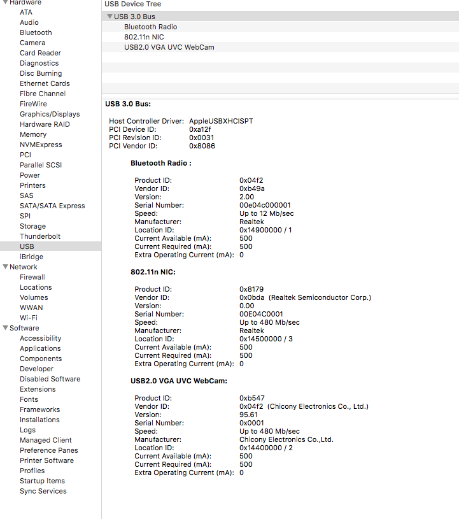Image resolution: width=459 pixels, height=519 pixels.
Task: Open WWAN section
Action: pos(31,308)
